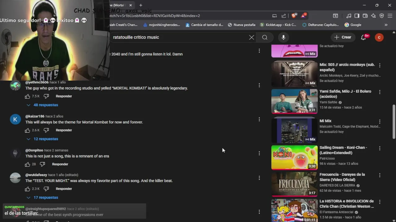Open the Leo AI sparkle icon
Image resolution: width=396 pixels, height=222 pixels.
click(x=373, y=16)
